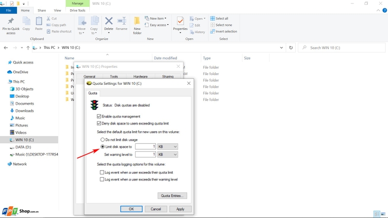Image resolution: width=388 pixels, height=218 pixels.
Task: Click Cancel in Quota Settings
Action: coord(156,209)
